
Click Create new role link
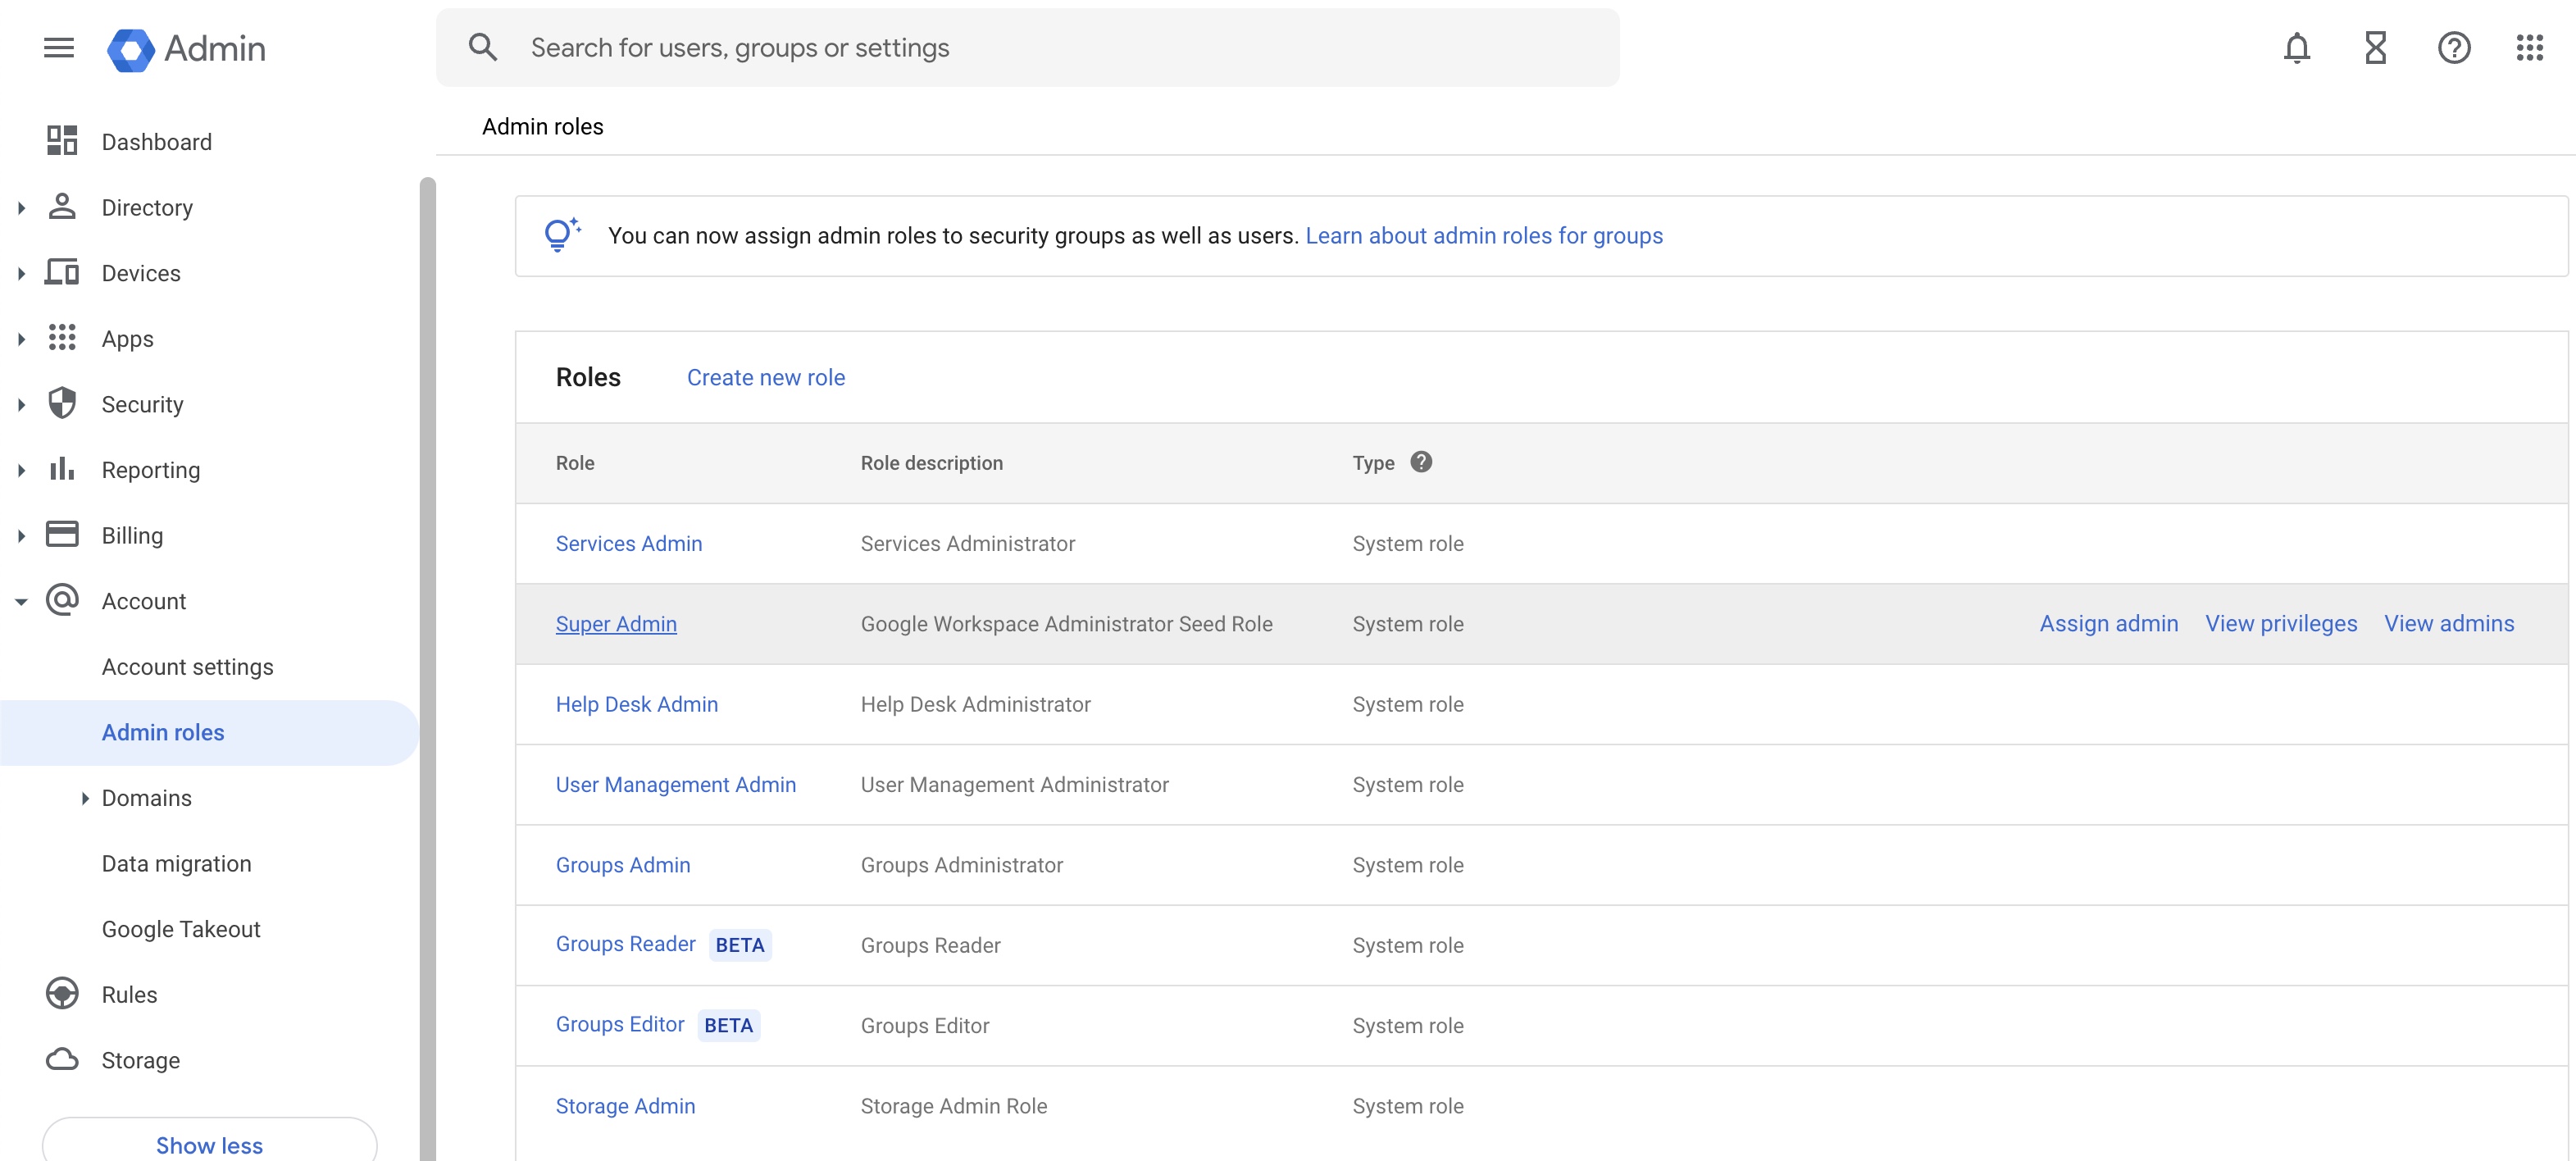point(766,377)
